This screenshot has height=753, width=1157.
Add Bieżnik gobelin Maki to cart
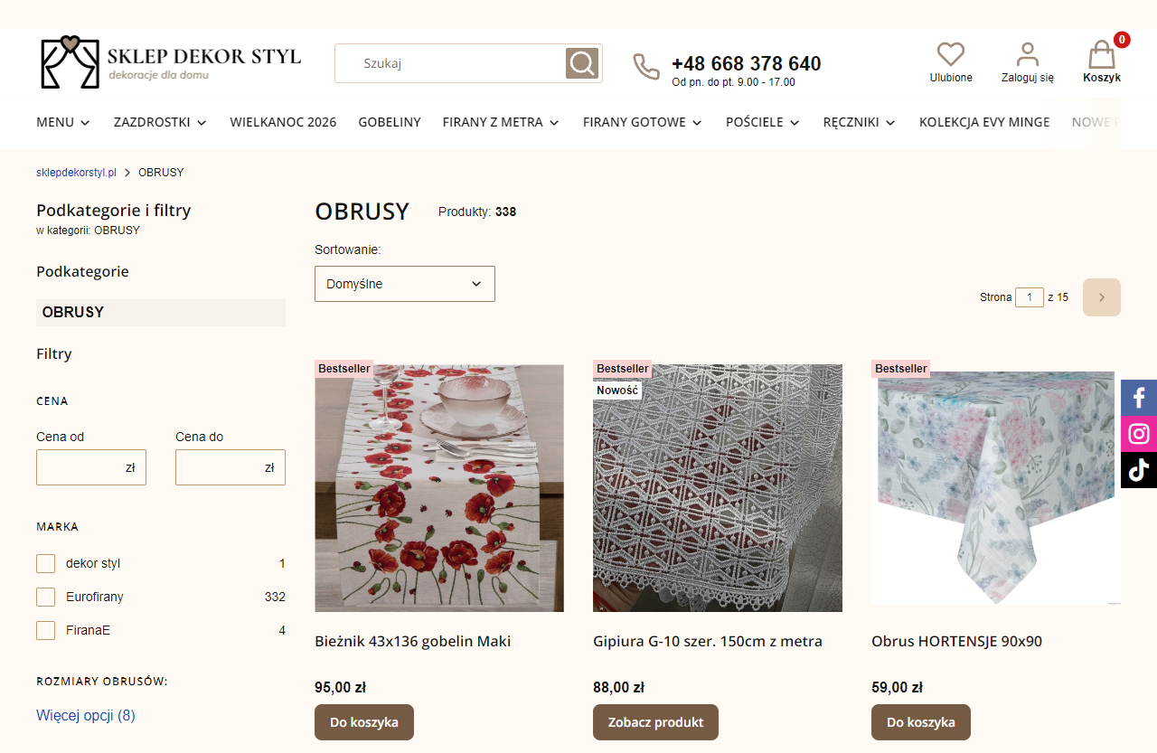[363, 722]
